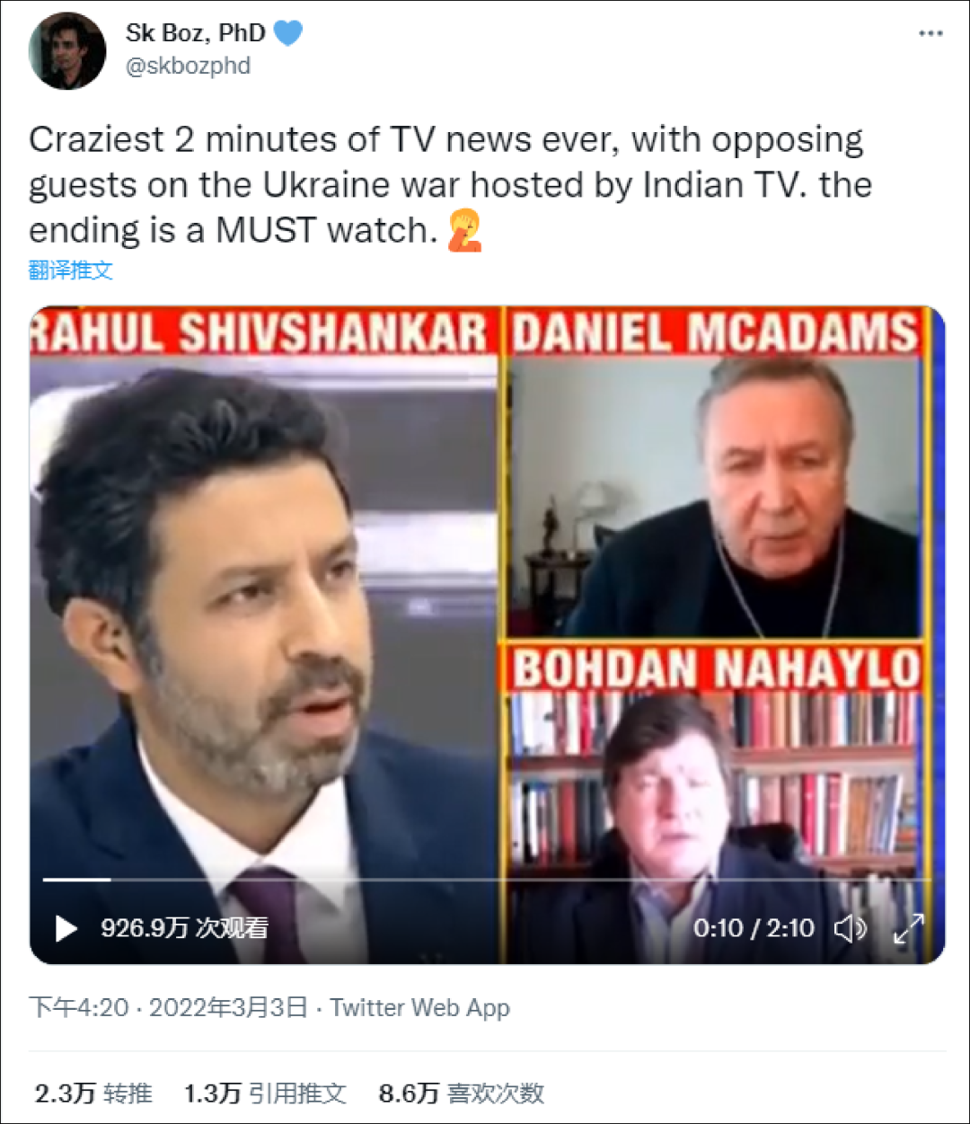Viewport: 970px width, 1124px height.
Task: Open Sk Boz's profile avatar
Action: 67,51
